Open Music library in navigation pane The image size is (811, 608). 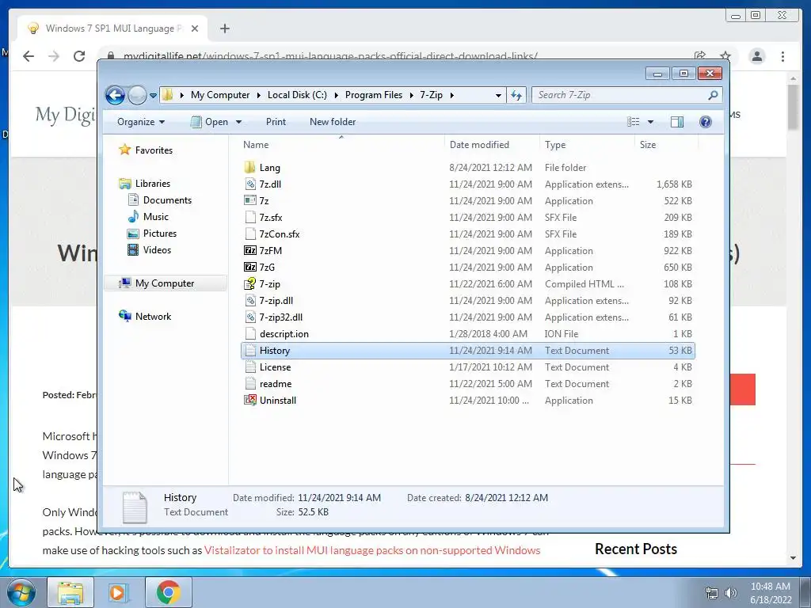pos(148,217)
